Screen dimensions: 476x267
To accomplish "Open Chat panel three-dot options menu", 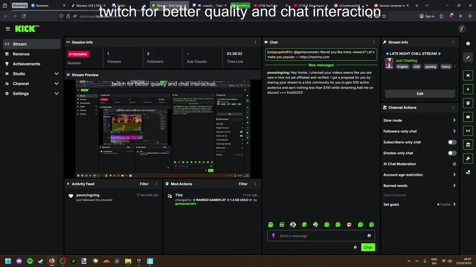I will [374, 42].
